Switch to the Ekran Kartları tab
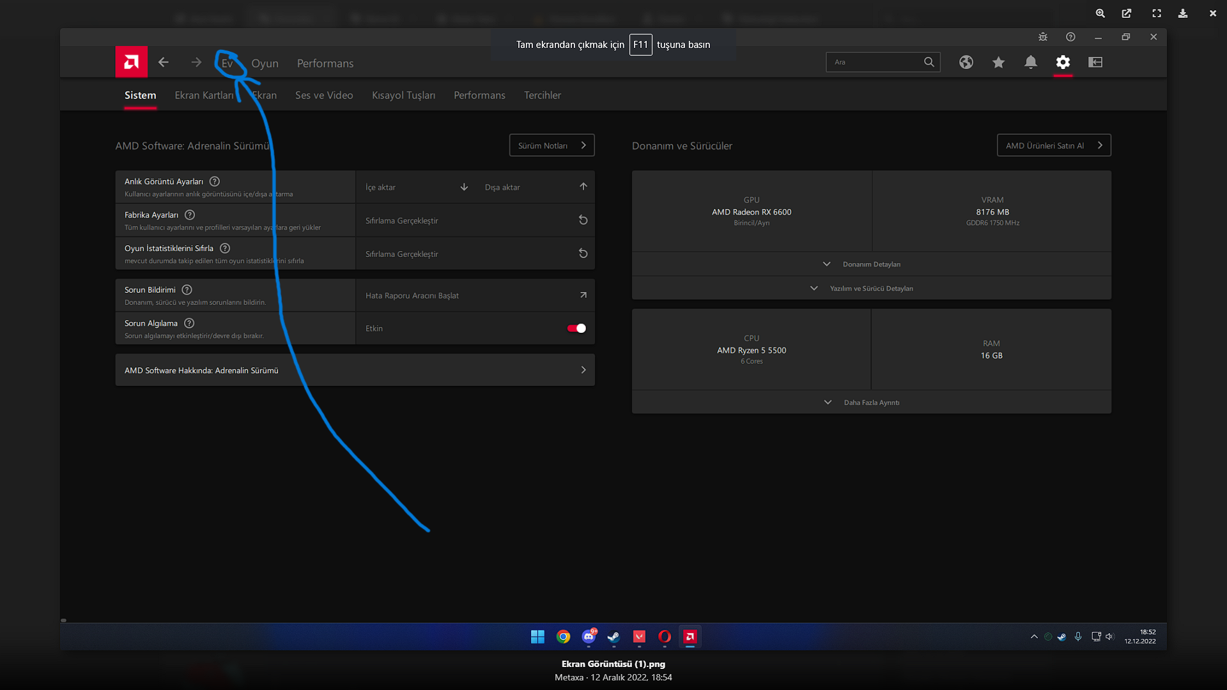The height and width of the screenshot is (690, 1227). pos(204,95)
